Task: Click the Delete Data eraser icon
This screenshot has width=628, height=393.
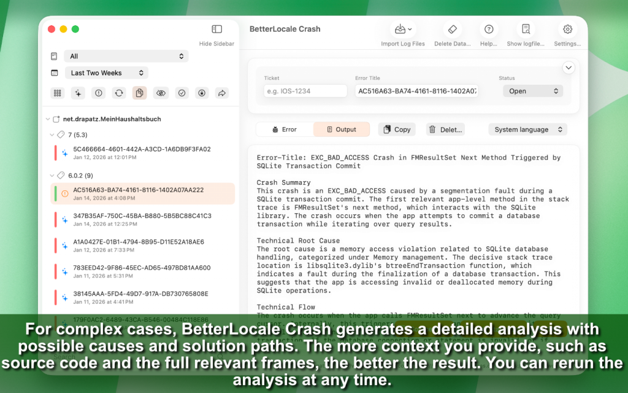Action: coord(452,29)
